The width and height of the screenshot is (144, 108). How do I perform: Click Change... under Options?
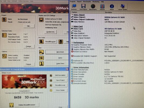tap(29, 64)
